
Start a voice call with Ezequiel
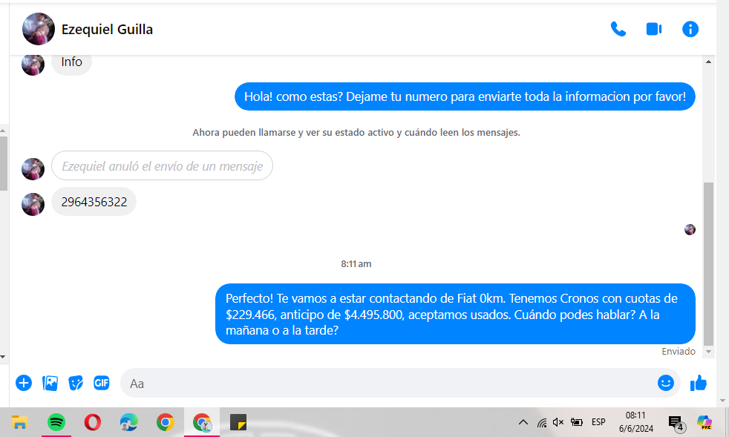point(618,29)
